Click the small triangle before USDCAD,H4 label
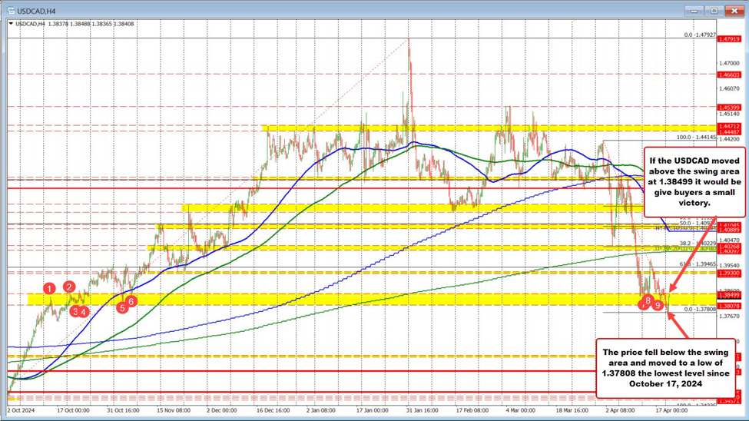The height and width of the screenshot is (421, 749). pyautogui.click(x=11, y=24)
